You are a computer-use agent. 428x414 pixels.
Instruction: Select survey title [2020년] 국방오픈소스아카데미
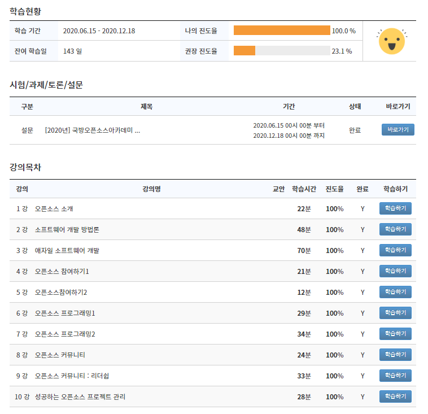[92, 130]
